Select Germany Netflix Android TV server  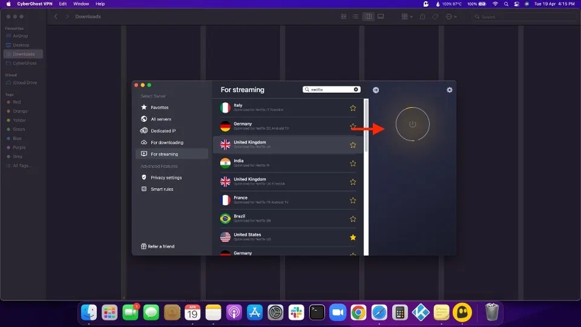[288, 126]
